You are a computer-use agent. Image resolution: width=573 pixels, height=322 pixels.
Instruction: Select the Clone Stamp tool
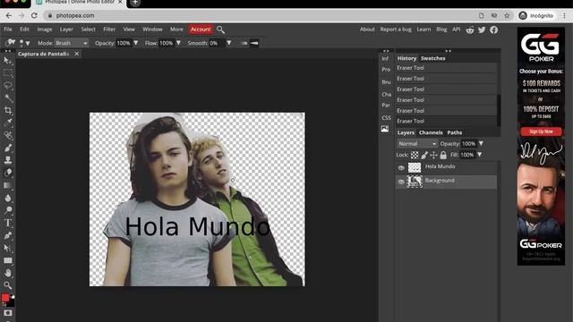[8, 160]
